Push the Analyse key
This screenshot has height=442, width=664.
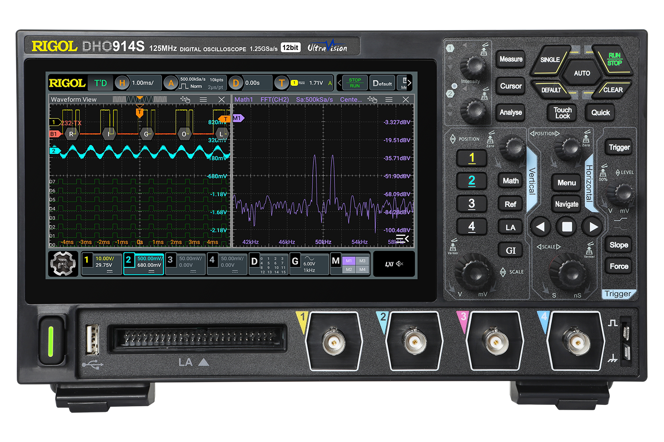click(511, 112)
